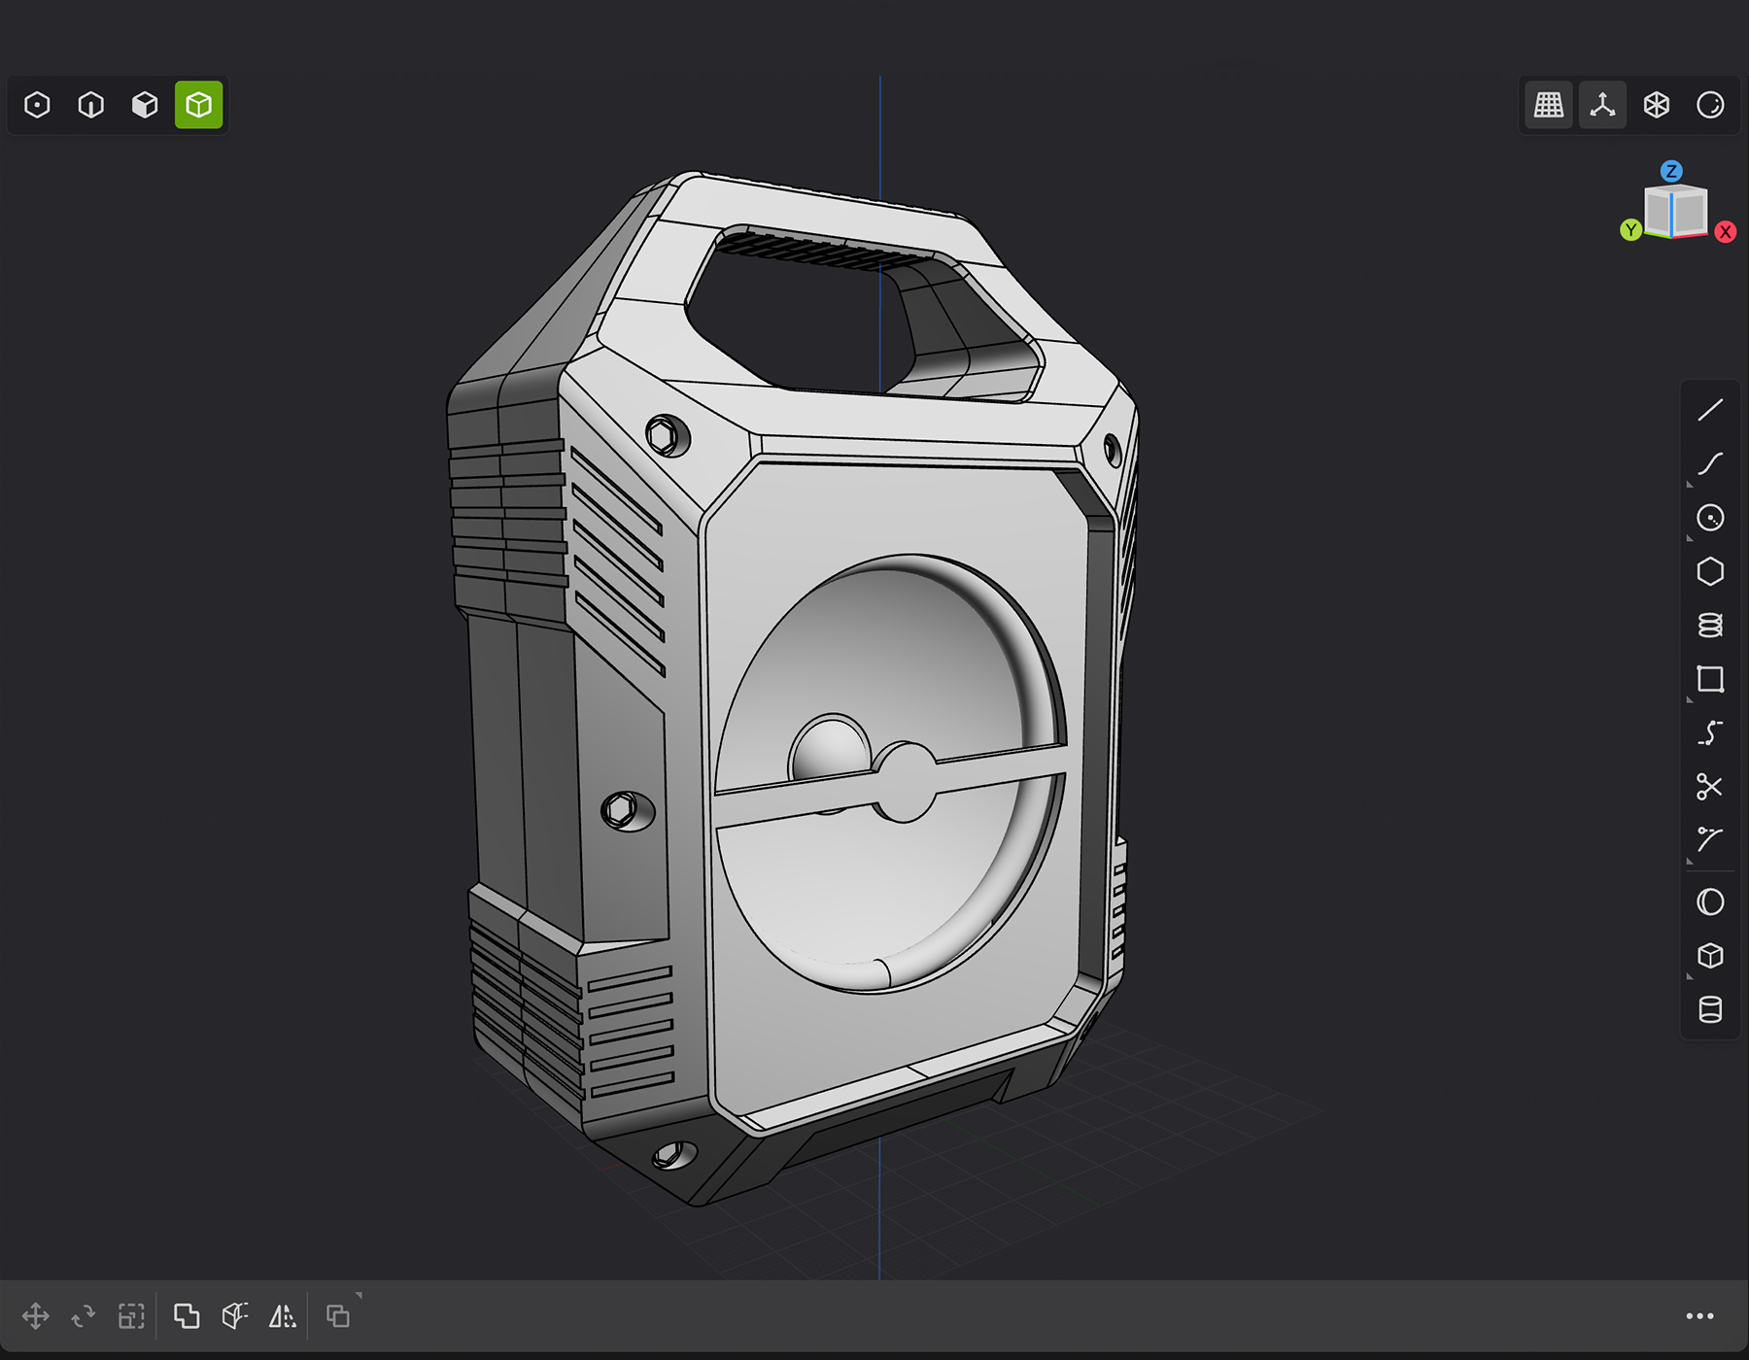Click the blue Z axis on gizmo
1749x1360 pixels.
(x=1670, y=171)
